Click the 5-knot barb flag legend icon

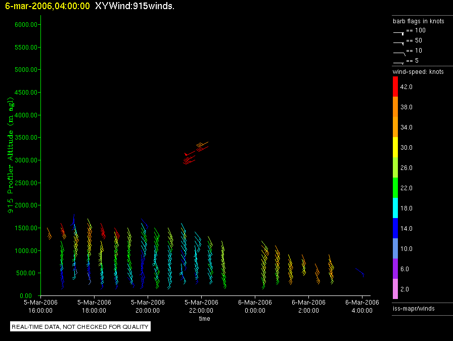[x=399, y=63]
